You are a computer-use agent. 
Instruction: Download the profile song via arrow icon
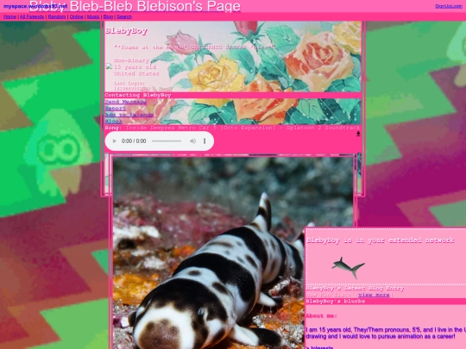[358, 134]
